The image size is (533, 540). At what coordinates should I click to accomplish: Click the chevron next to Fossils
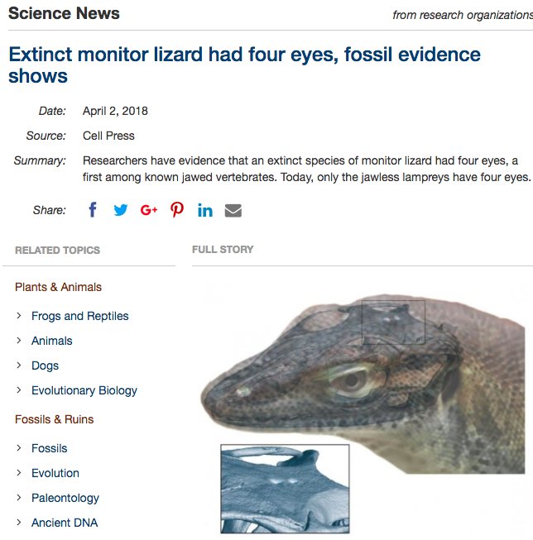19,448
